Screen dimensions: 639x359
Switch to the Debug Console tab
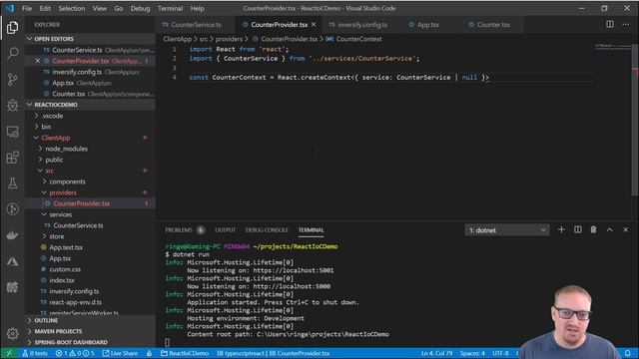[x=267, y=230]
